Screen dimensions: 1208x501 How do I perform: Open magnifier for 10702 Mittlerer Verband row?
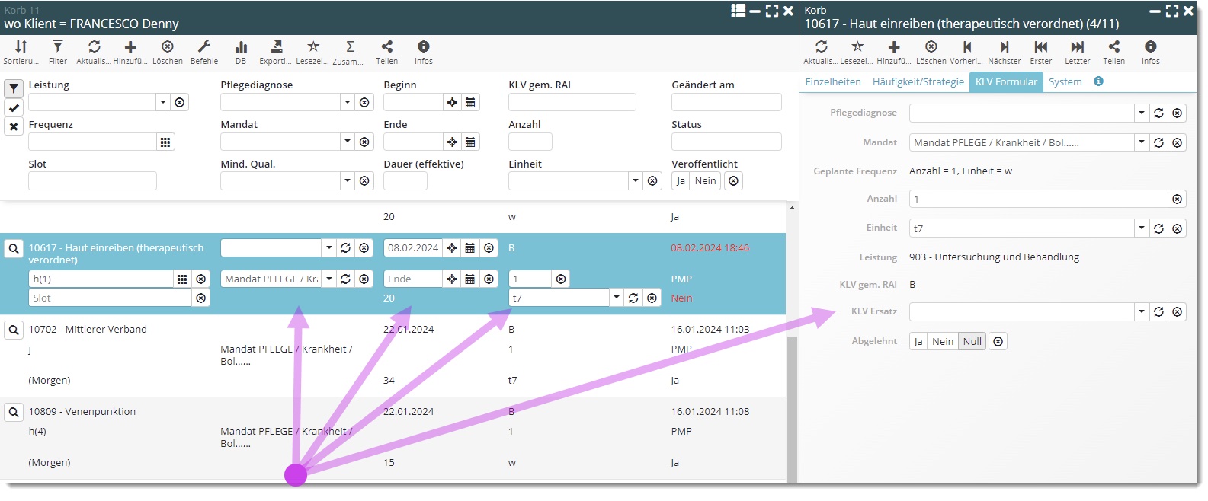point(14,330)
